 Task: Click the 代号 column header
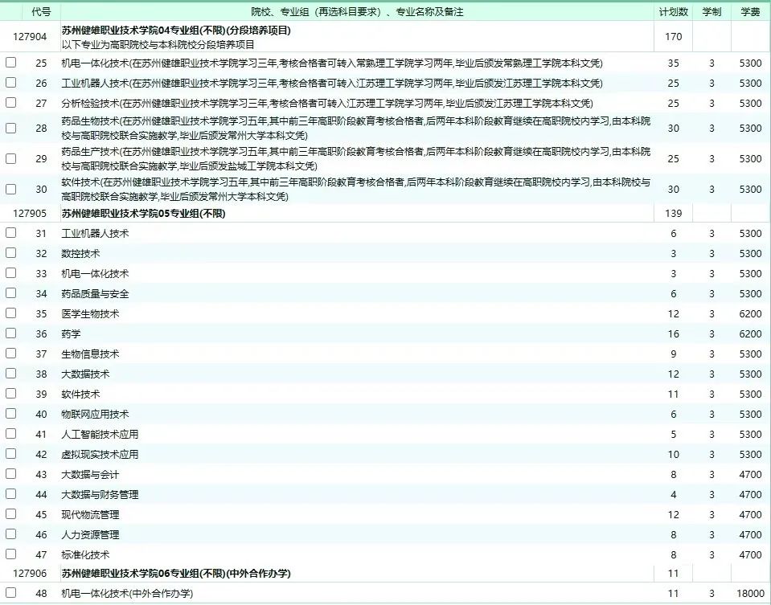pyautogui.click(x=41, y=11)
